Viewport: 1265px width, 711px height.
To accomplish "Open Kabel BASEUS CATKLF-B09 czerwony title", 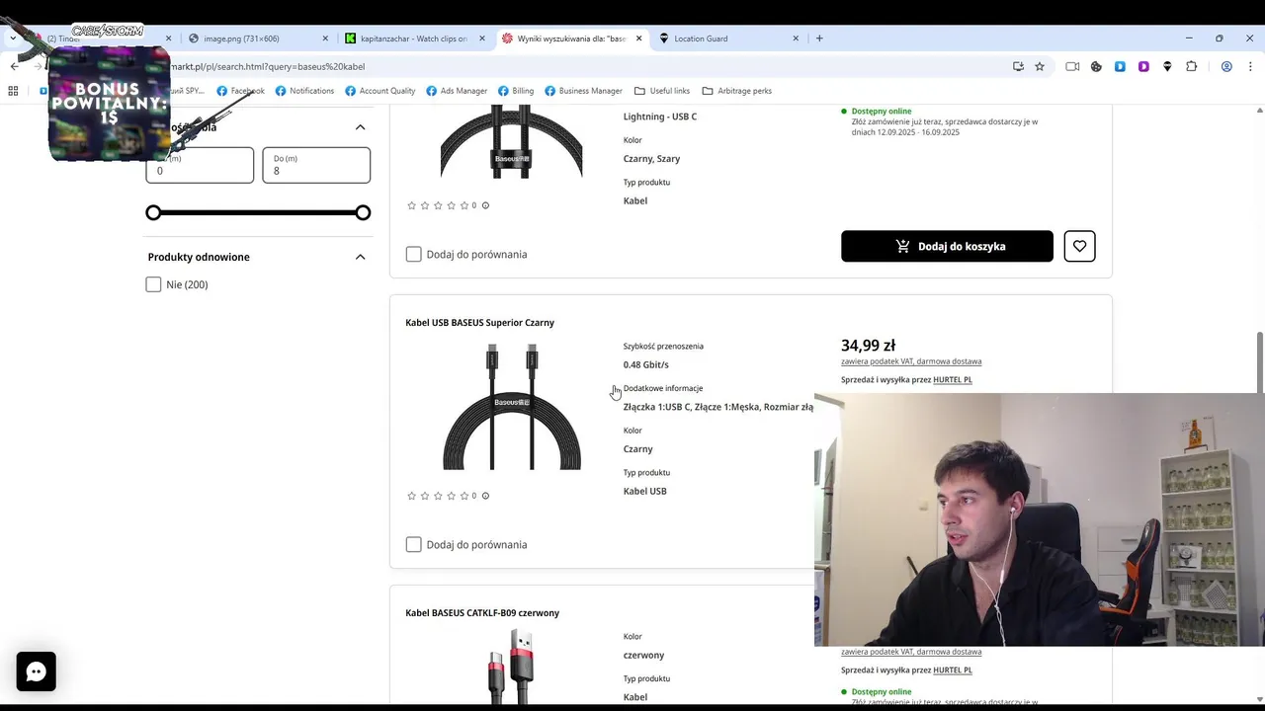I will point(482,613).
